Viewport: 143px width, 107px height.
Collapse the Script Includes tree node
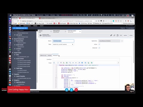[x=15, y=45]
